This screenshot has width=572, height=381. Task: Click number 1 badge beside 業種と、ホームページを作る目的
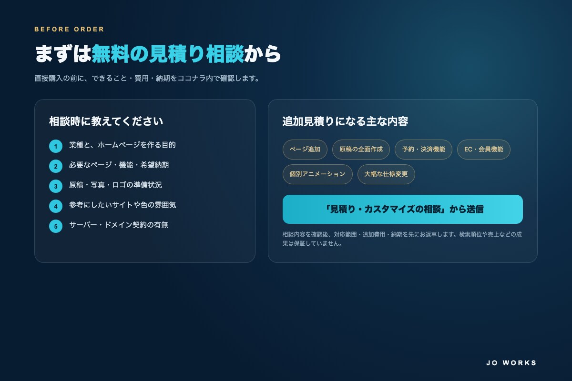point(56,146)
